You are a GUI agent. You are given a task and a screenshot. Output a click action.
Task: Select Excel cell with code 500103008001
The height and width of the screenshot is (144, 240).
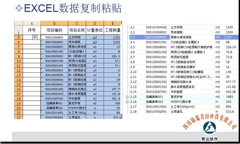point(54,42)
